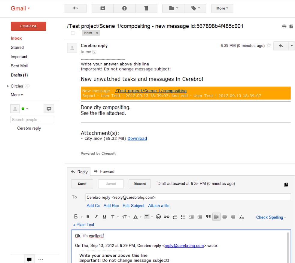
Task: Delete the conversation with the trash icon
Action: pos(146,8)
